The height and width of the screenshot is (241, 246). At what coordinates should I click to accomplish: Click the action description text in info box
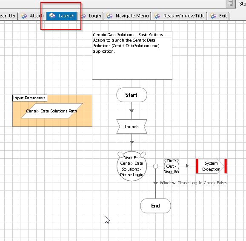pyautogui.click(x=126, y=46)
